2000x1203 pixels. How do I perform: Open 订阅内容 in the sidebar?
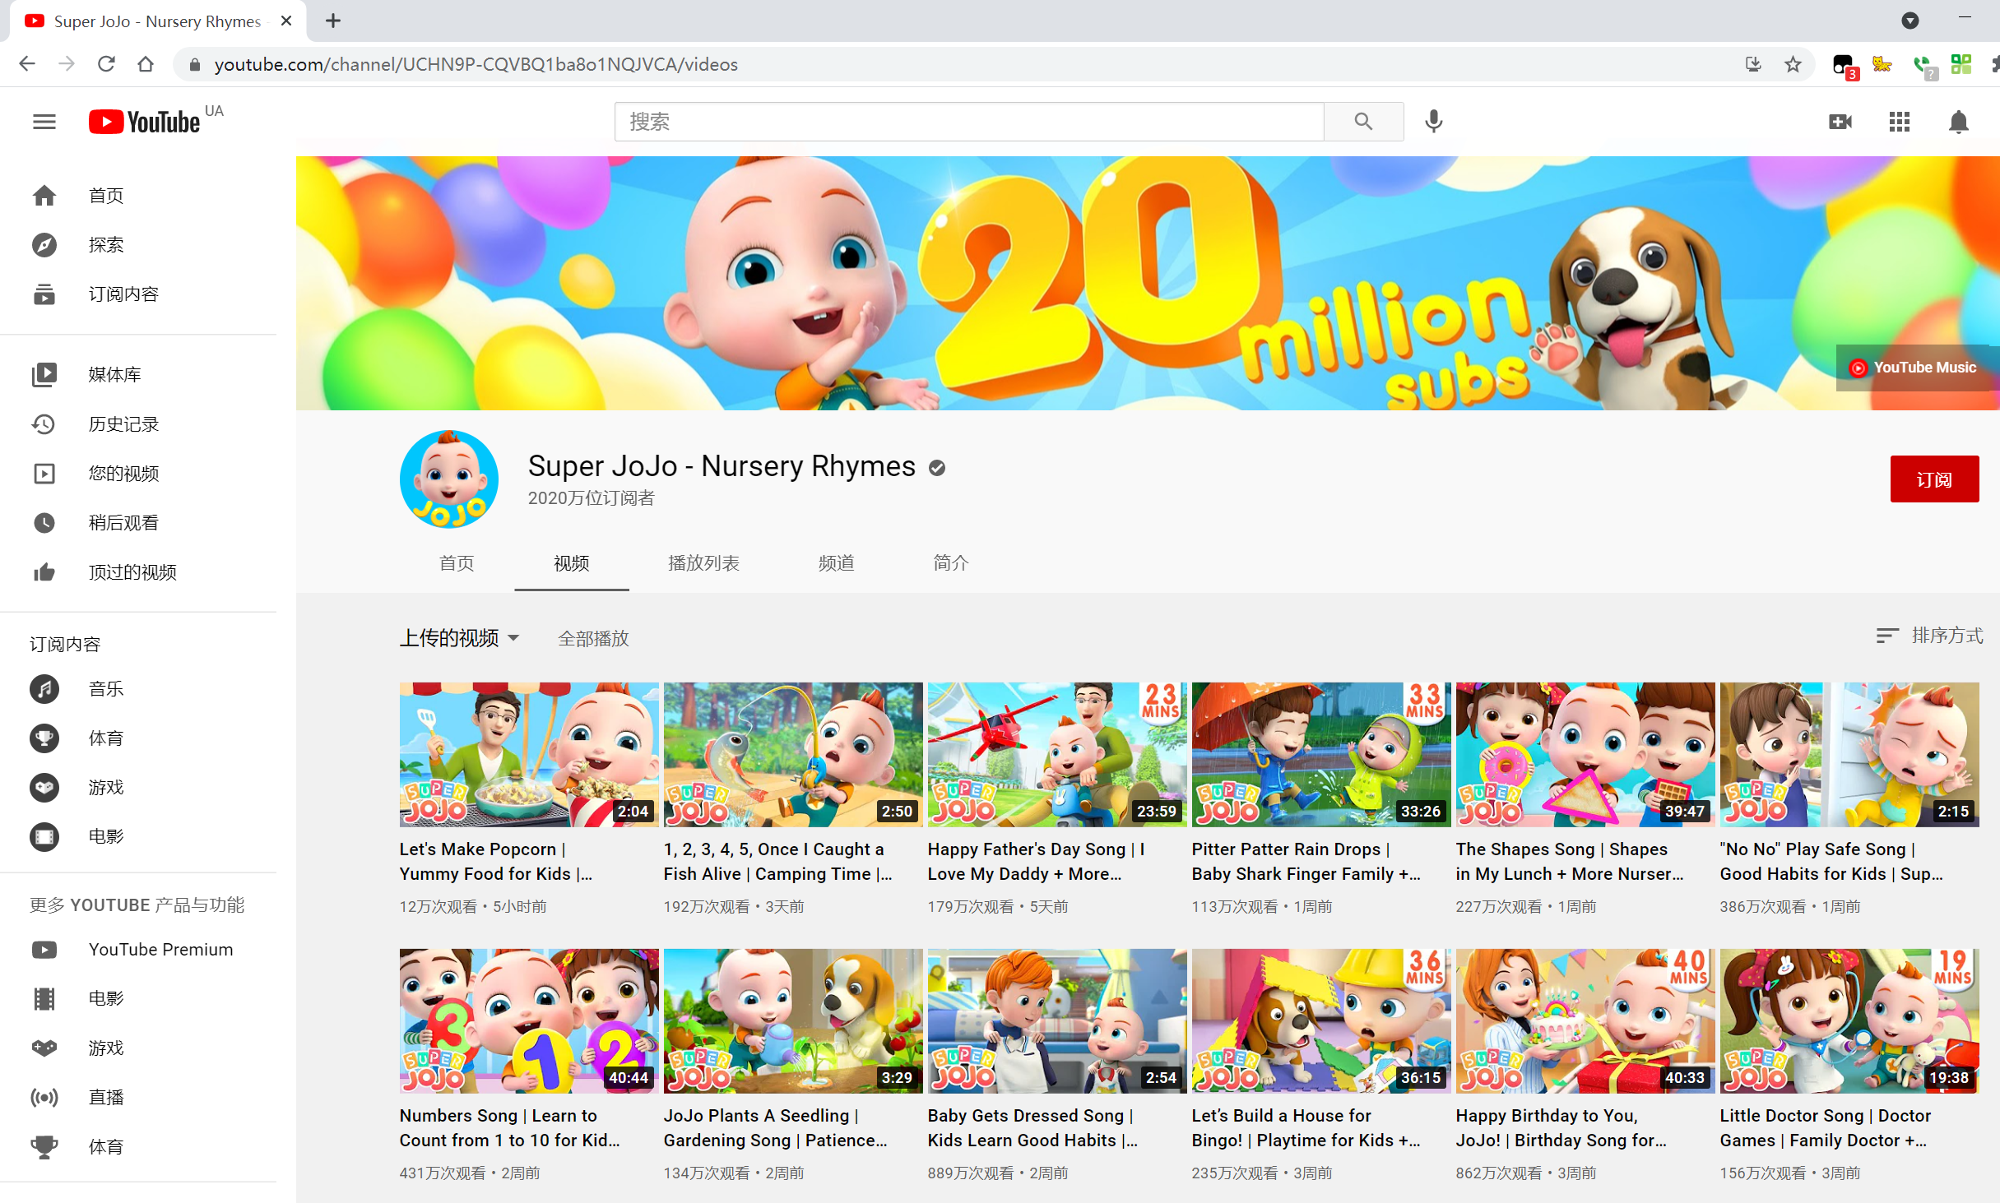[x=138, y=294]
